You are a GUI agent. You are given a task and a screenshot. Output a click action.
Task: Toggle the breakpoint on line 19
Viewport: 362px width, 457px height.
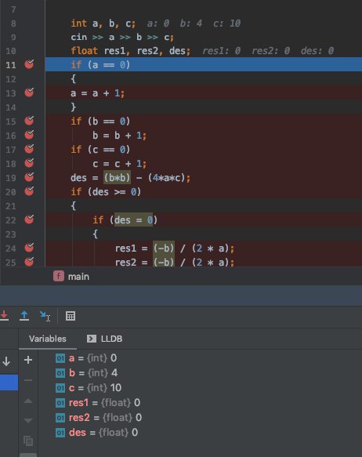[29, 177]
